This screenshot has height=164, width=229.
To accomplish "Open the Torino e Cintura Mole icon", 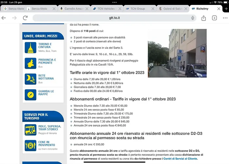I will click(x=30, y=48).
